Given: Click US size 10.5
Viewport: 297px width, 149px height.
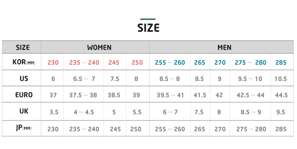Looking at the screenshot, I should tap(281, 79).
